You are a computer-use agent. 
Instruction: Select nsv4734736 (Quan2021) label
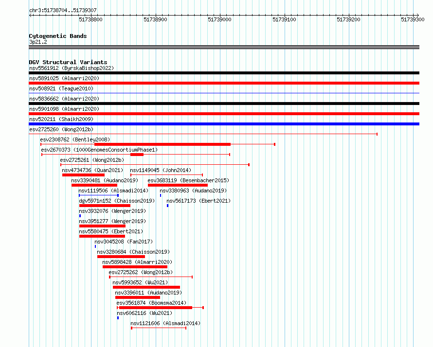click(x=92, y=170)
